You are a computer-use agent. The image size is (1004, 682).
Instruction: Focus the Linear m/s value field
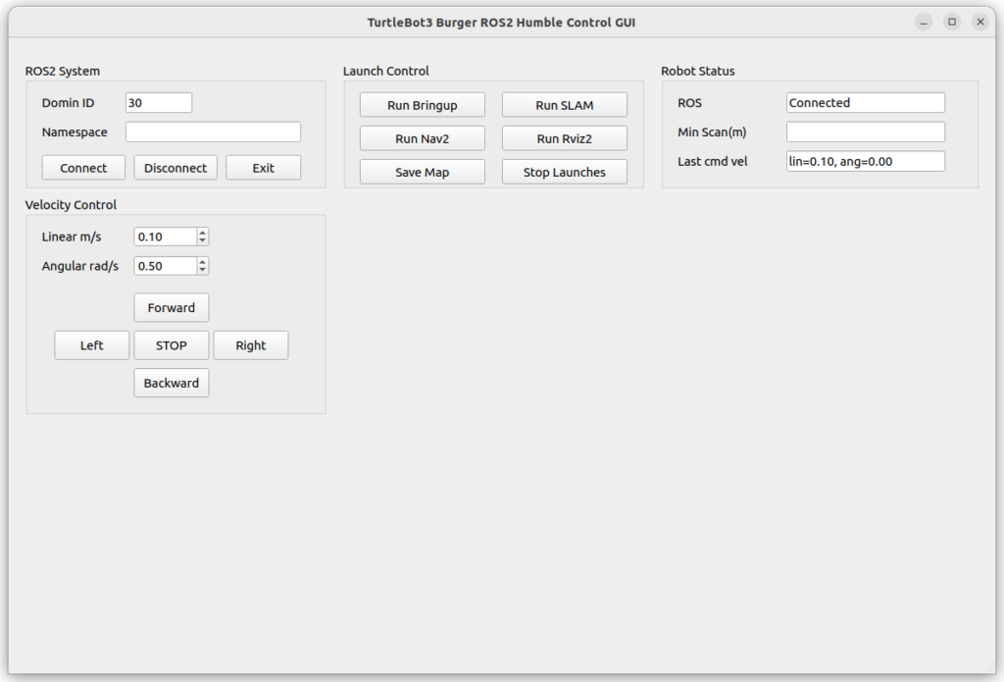(165, 236)
